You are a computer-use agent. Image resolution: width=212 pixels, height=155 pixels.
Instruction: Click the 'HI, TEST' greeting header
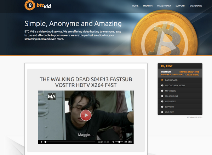pos(167,66)
